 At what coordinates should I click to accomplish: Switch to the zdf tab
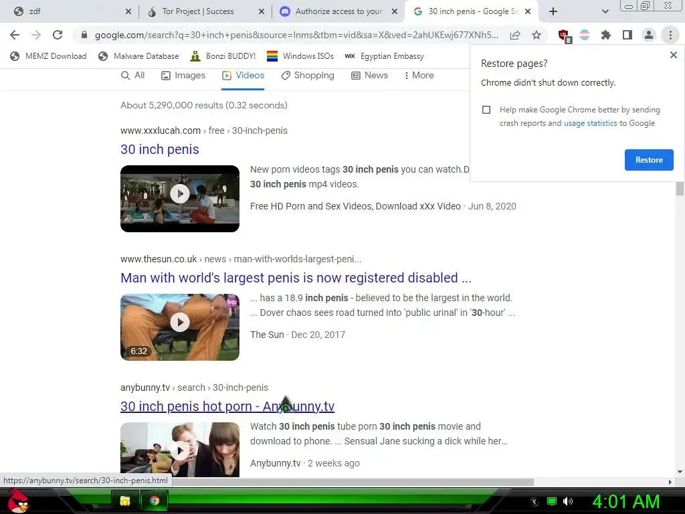click(x=70, y=11)
